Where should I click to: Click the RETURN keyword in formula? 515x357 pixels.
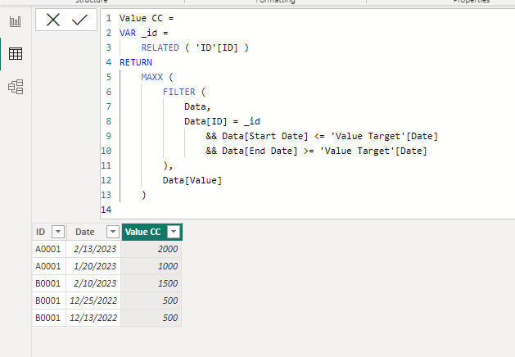coord(136,62)
